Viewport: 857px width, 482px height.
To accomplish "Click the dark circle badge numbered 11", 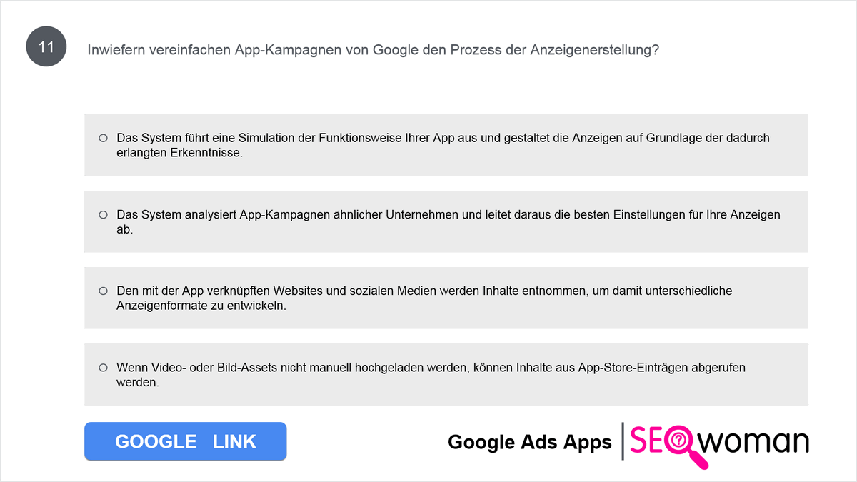I will tap(46, 48).
